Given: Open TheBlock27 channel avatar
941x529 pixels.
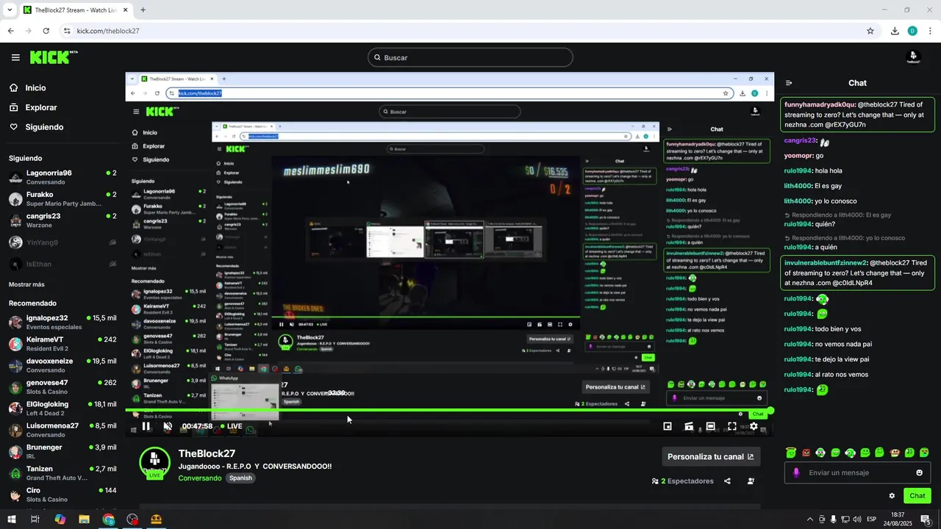Looking at the screenshot, I should click(x=154, y=461).
